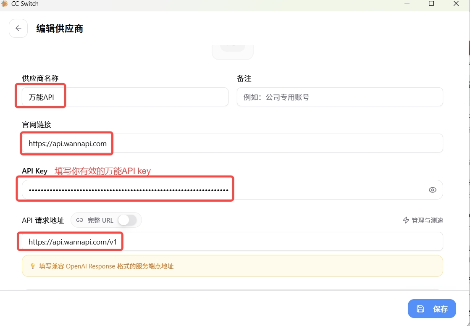Click the API Key label
470x326 pixels.
(35, 171)
